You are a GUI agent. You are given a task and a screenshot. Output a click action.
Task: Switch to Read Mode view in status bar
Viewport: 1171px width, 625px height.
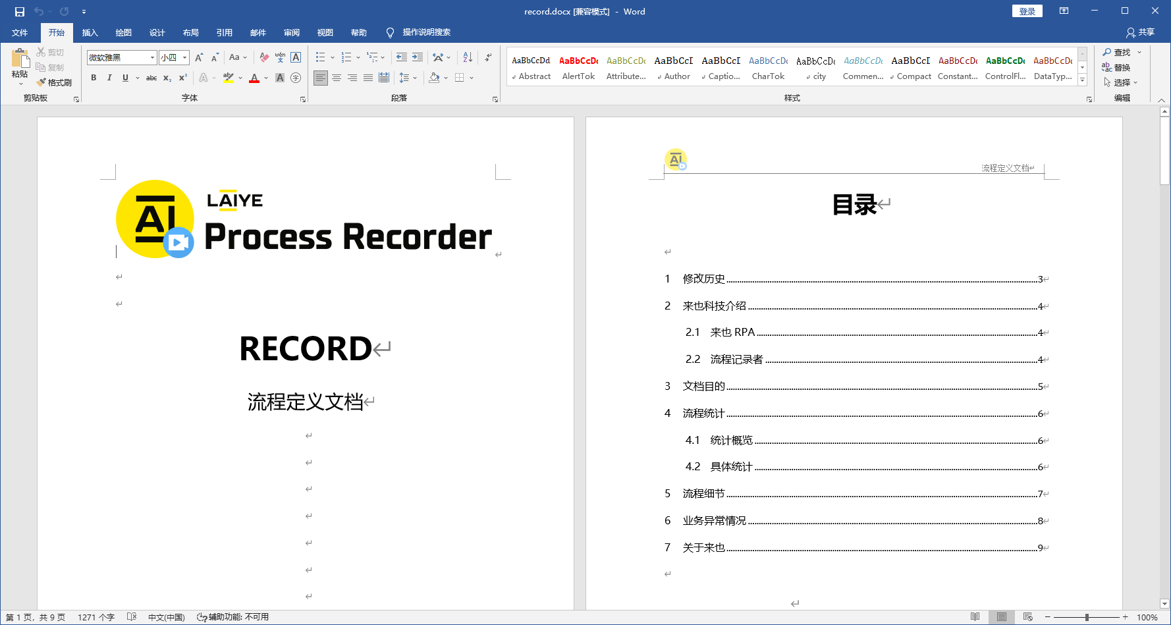pos(975,617)
